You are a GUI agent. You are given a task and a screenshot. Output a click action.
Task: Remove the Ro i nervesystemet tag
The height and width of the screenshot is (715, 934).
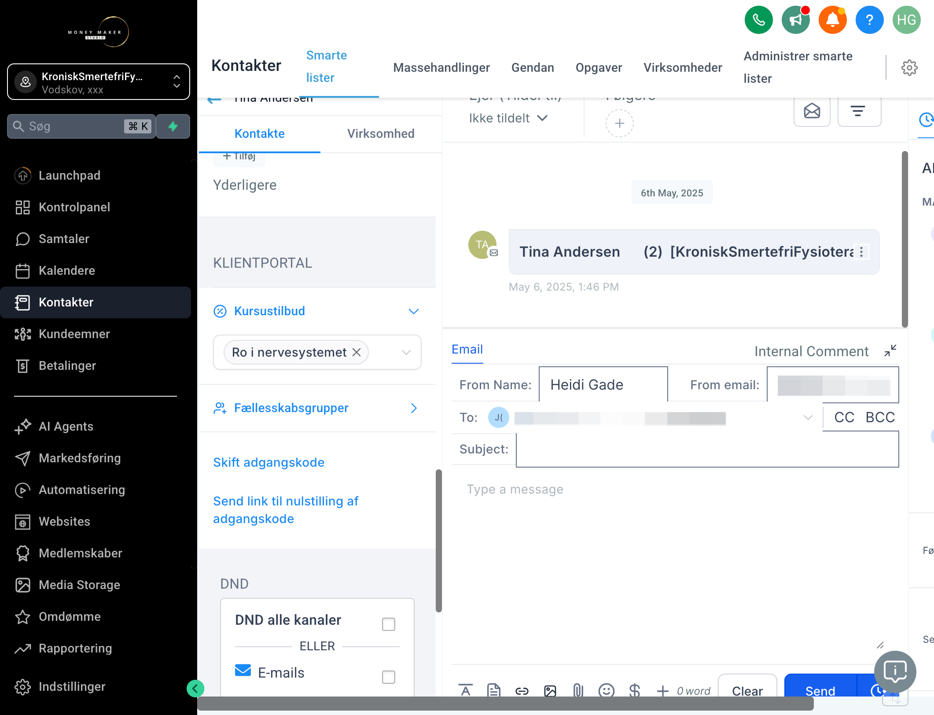357,352
